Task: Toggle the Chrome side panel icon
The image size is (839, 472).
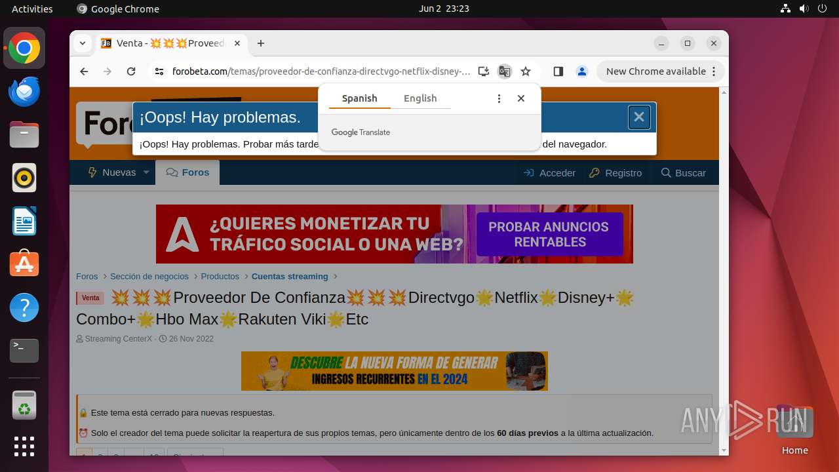Action: click(558, 71)
